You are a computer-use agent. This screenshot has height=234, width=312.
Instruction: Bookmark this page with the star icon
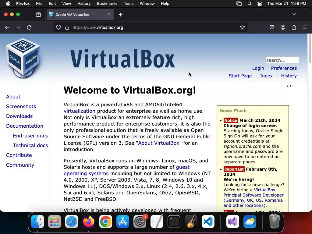[x=242, y=27]
